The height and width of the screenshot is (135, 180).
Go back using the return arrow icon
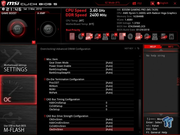(x=138, y=48)
